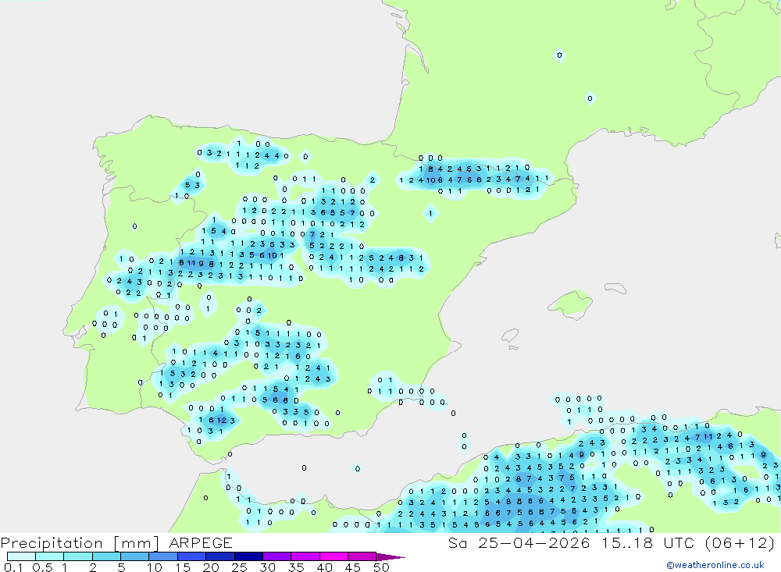Choose the 25–30 mm navy legend box

click(x=248, y=556)
